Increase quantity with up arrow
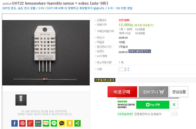The width and height of the screenshot is (196, 129). [128, 68]
